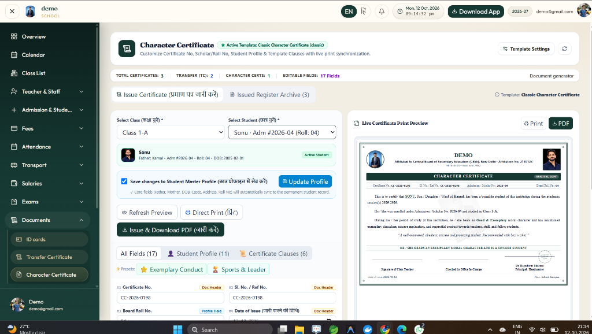Apply the Sports & Leader preset
The width and height of the screenshot is (592, 334).
click(239, 269)
